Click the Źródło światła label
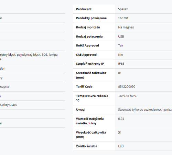Screen dimensions: 172x155 (x=87, y=146)
